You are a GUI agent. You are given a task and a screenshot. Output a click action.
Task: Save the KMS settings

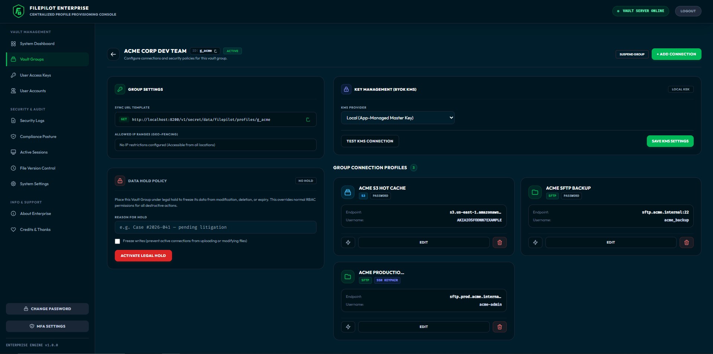[x=670, y=141]
